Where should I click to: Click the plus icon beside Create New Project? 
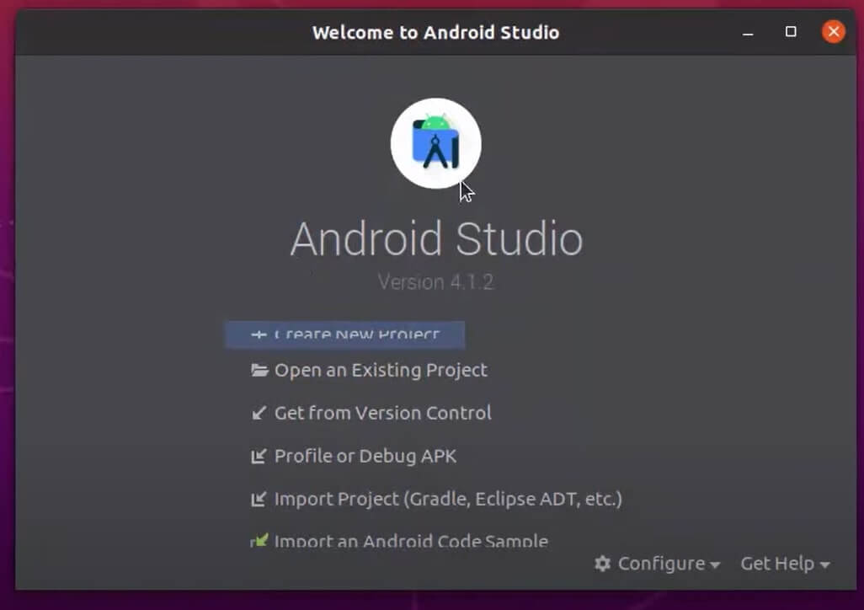click(259, 334)
